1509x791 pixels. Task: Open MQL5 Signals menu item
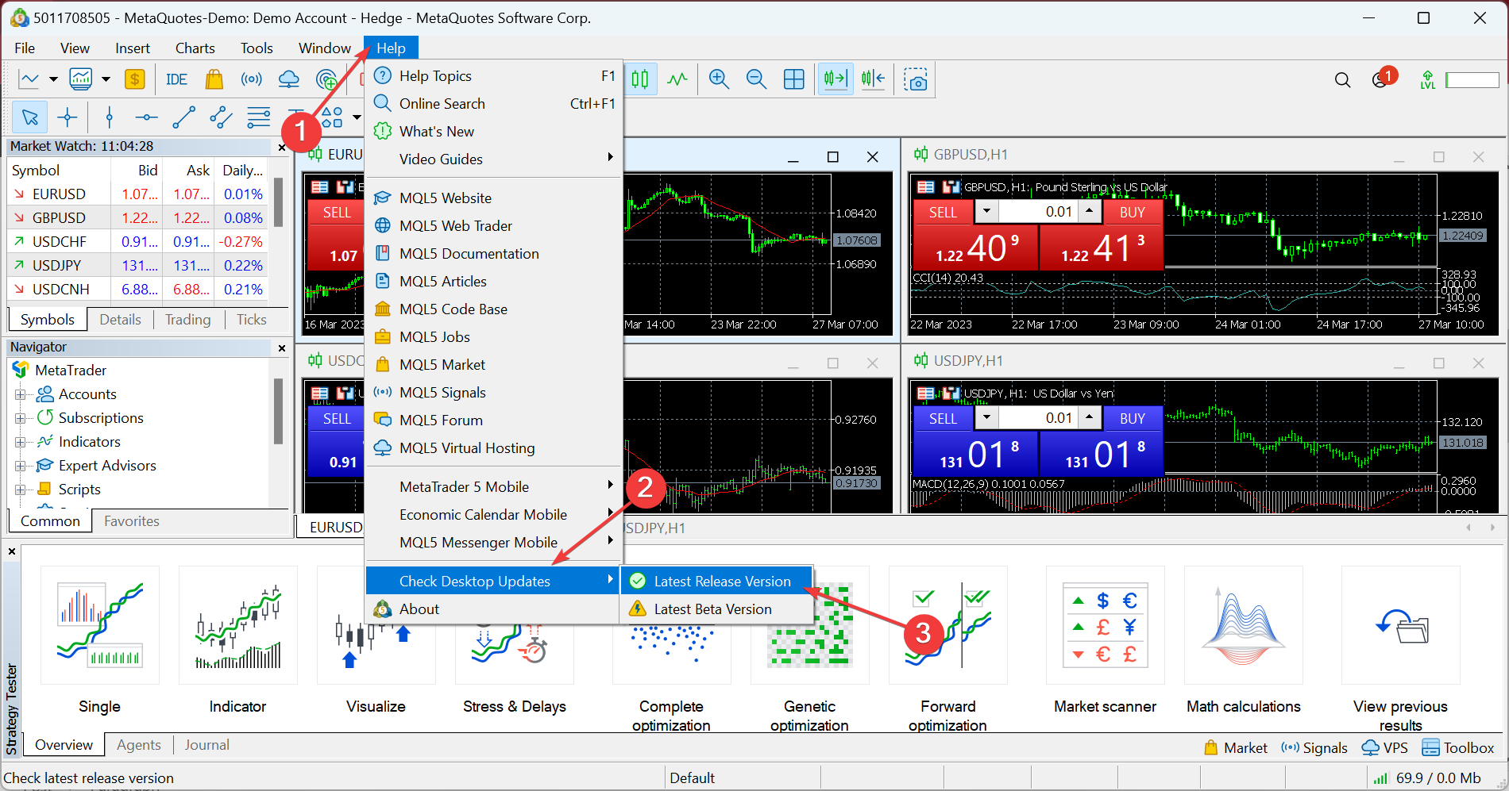click(x=493, y=393)
